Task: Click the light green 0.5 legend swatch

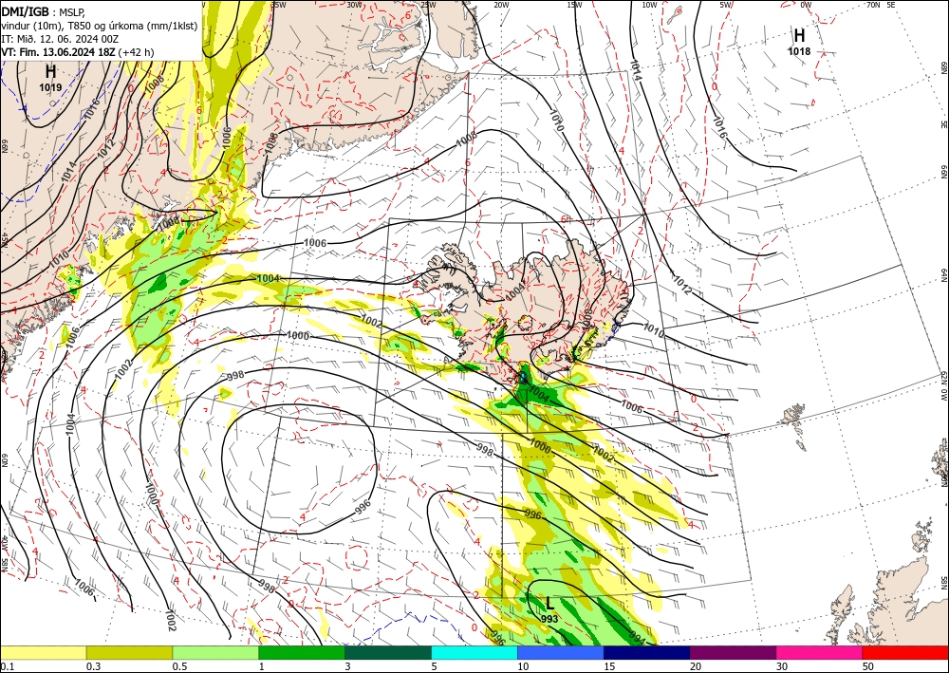Action: click(x=215, y=652)
